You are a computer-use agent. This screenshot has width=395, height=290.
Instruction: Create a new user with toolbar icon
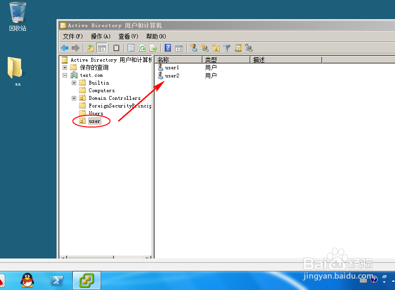tap(193, 48)
